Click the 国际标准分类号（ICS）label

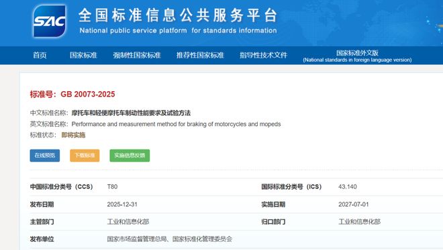pyautogui.click(x=291, y=187)
